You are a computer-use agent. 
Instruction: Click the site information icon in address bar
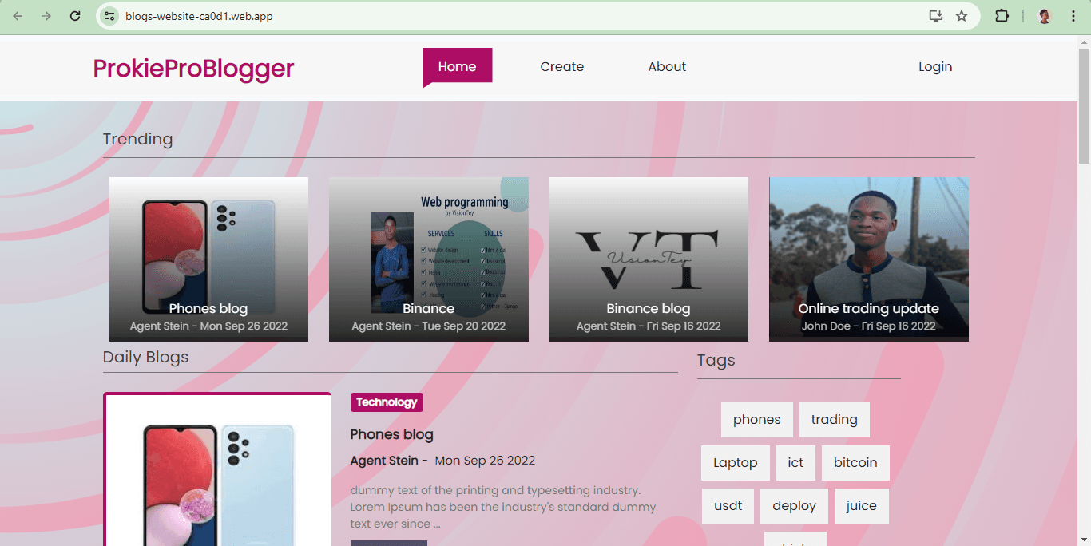tap(110, 16)
